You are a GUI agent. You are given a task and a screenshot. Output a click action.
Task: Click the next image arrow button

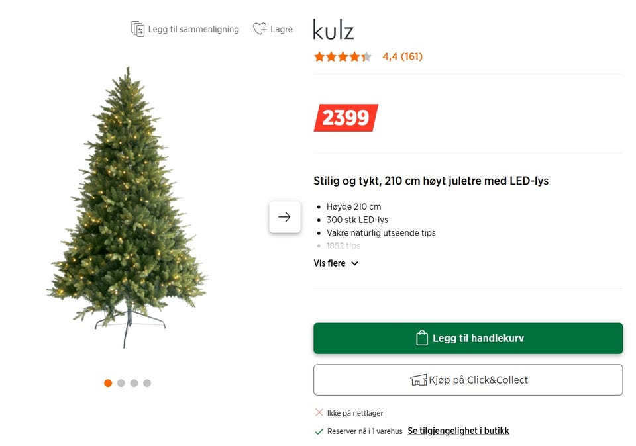click(x=285, y=217)
